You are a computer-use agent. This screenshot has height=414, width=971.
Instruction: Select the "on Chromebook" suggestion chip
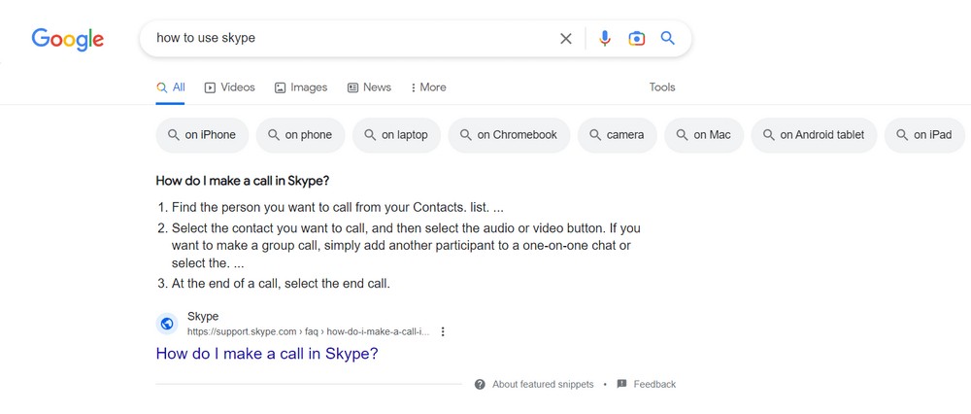509,135
